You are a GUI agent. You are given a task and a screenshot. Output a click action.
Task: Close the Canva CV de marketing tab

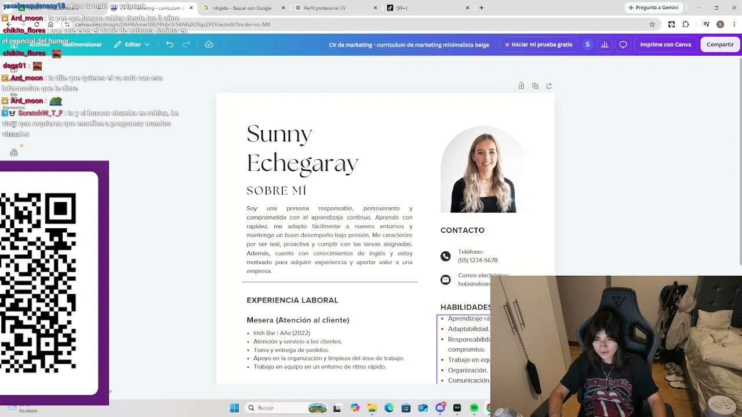[x=191, y=8]
